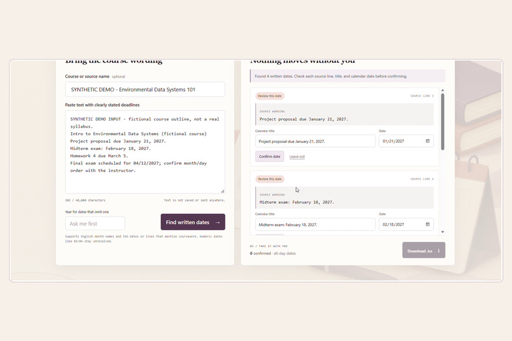Click the Find written dates button

[192, 222]
